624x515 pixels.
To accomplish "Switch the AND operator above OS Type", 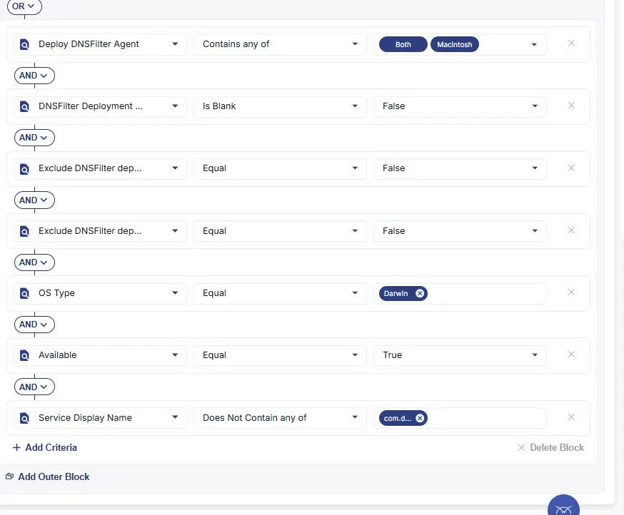I will pos(34,262).
